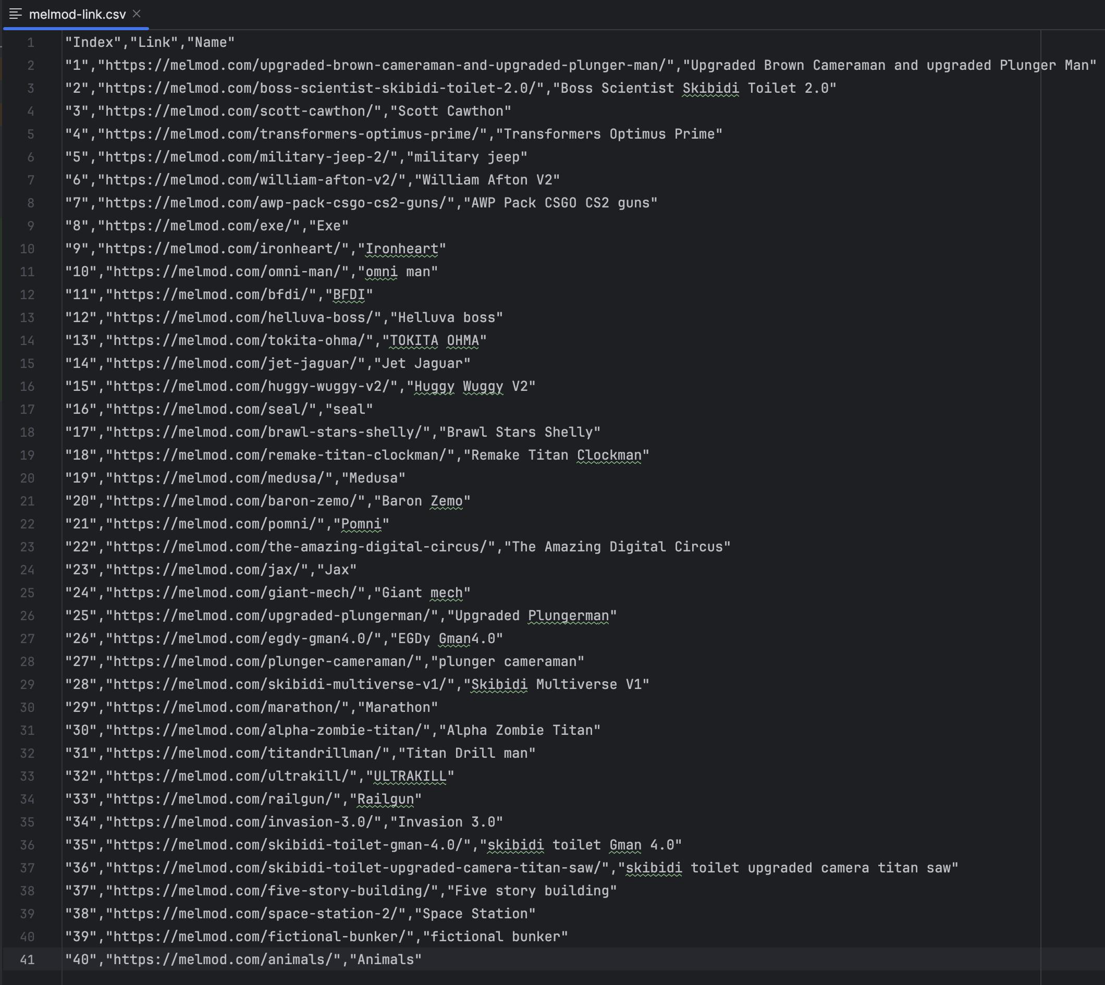Click gutter line number 1
This screenshot has height=985, width=1105.
(31, 43)
